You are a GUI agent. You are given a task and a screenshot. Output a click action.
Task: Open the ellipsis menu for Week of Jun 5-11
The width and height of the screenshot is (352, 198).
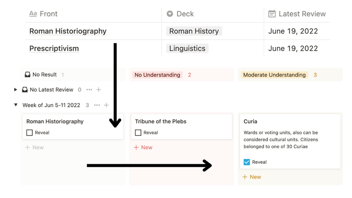pos(97,105)
